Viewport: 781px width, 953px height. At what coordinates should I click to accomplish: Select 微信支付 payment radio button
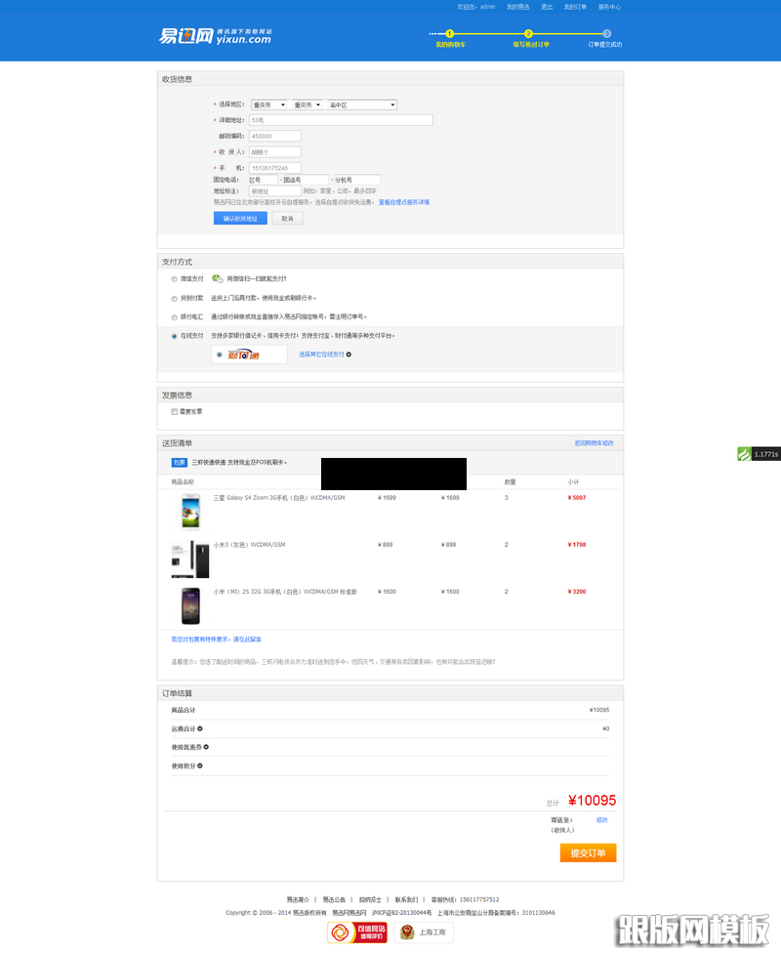pos(174,278)
